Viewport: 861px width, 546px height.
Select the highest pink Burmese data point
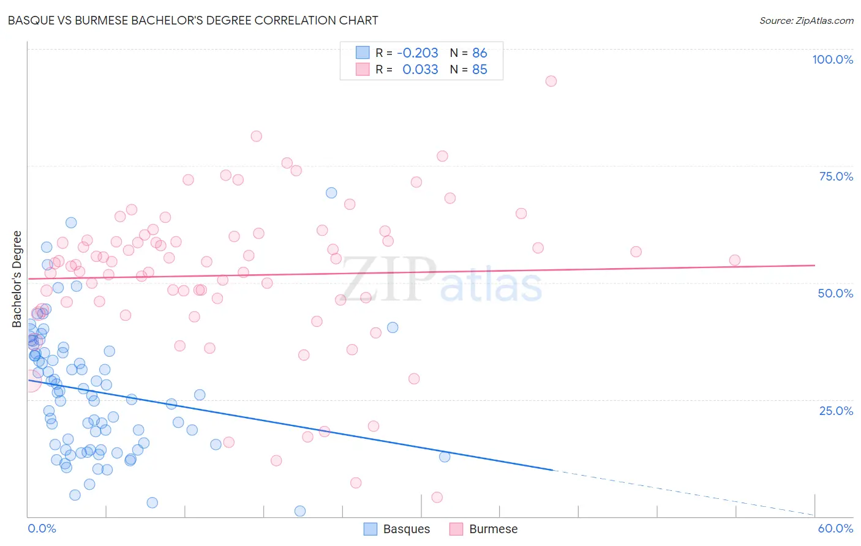coord(551,81)
